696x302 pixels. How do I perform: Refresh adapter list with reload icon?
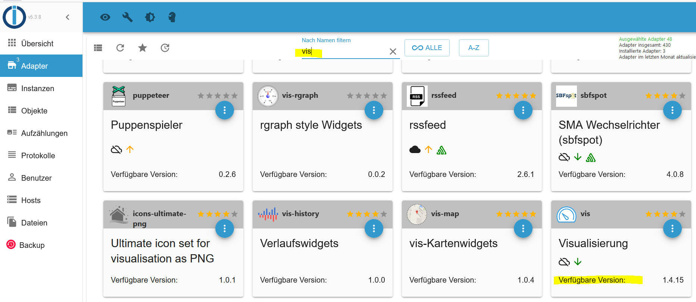120,48
